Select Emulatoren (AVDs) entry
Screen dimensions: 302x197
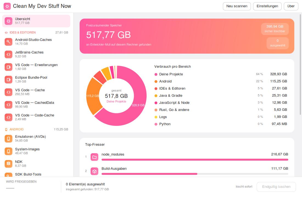point(36,139)
